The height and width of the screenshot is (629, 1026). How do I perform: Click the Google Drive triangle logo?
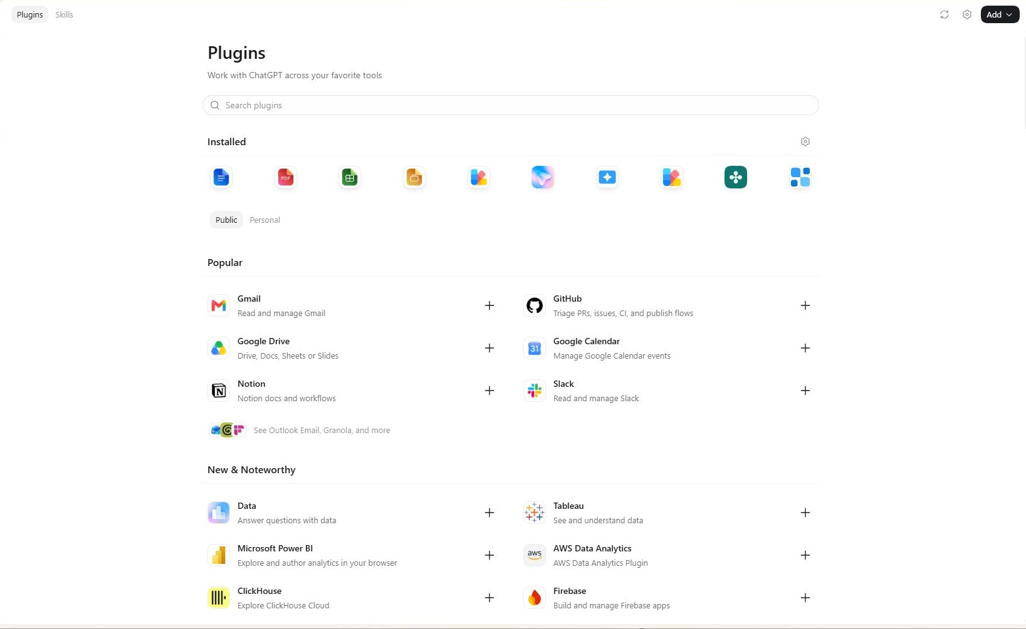point(219,348)
